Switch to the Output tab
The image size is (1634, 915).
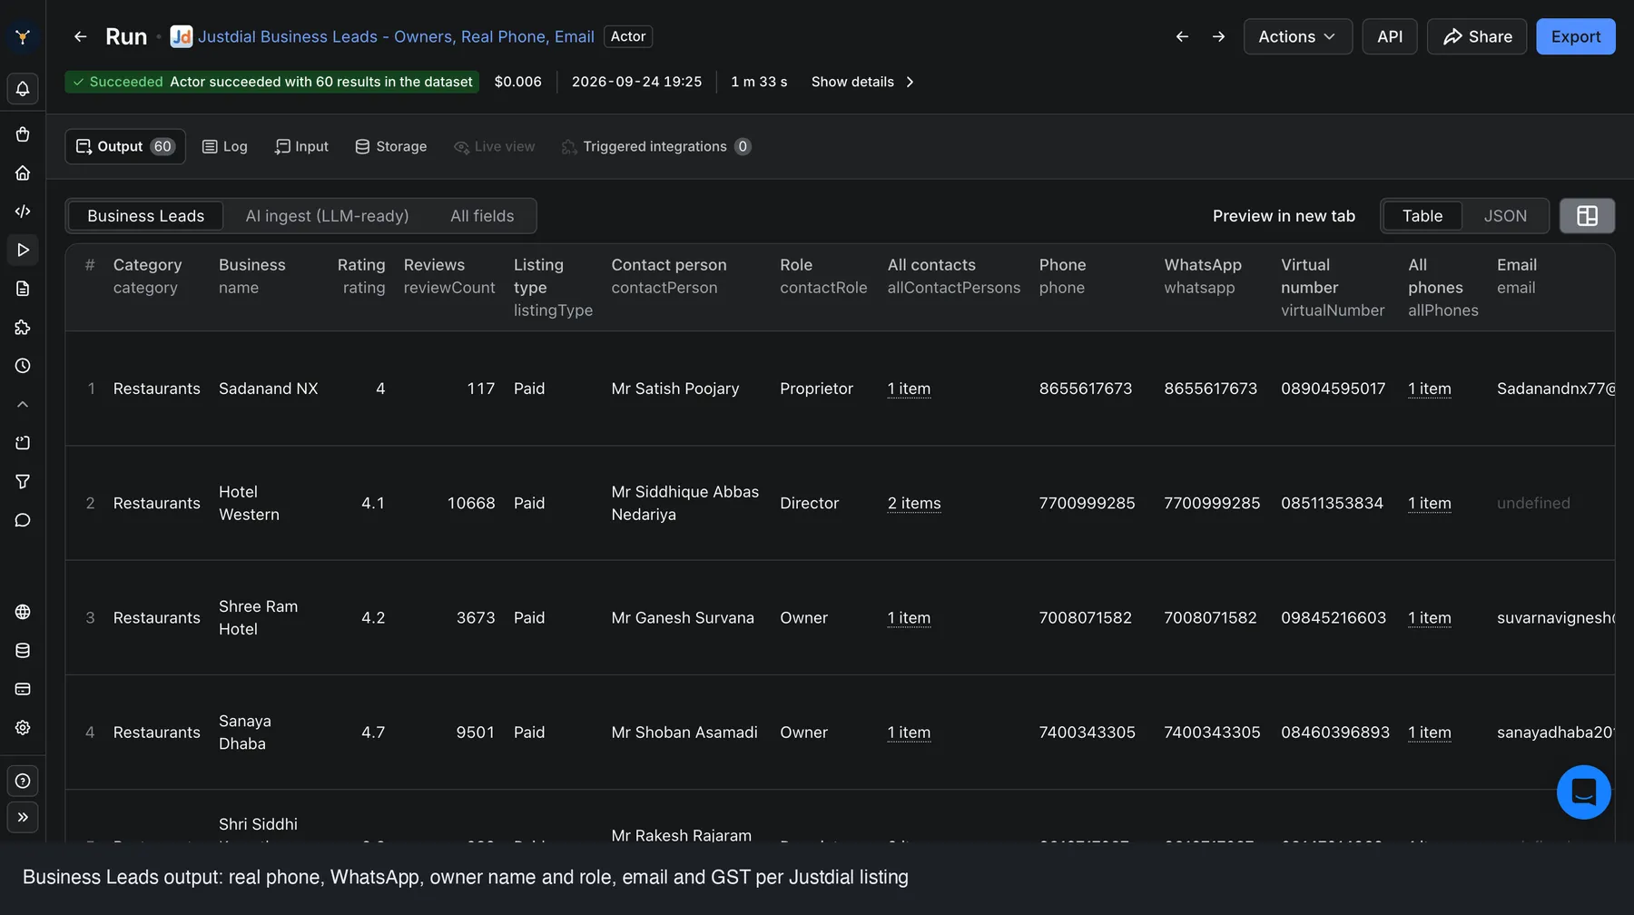coord(125,146)
